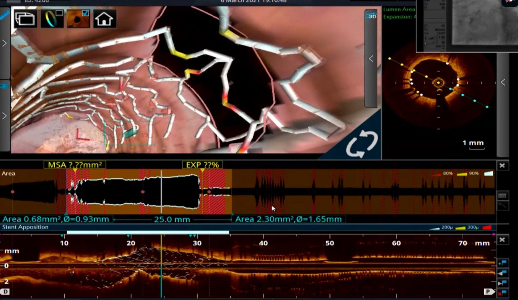Screen dimensions: 518x300
Task: Toggle the blue eye visibility icon
Action: (5, 86)
